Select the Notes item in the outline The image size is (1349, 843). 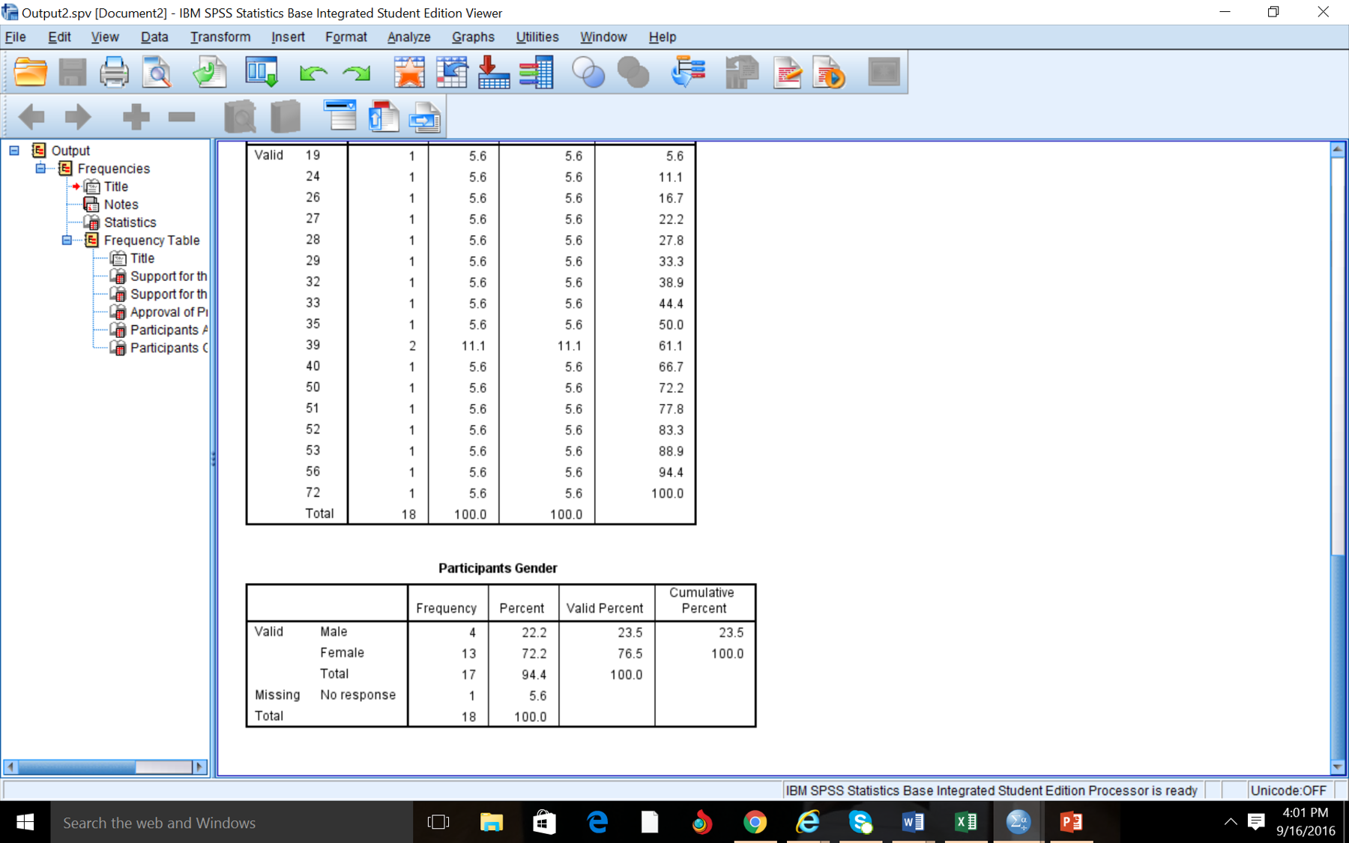click(121, 204)
